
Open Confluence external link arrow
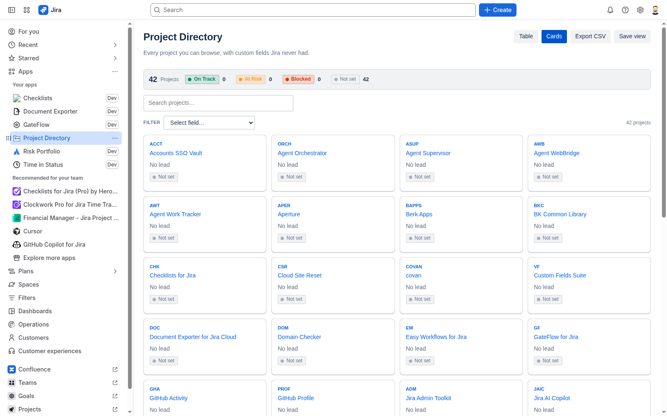coord(115,369)
